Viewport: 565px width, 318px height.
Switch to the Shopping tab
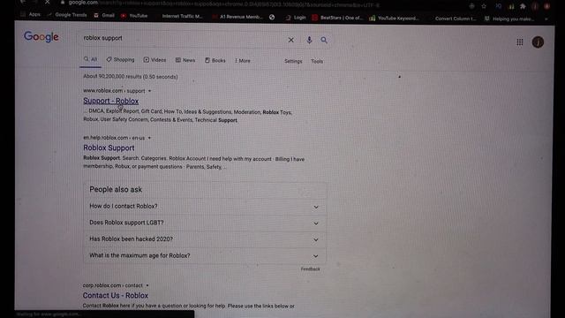120,59
